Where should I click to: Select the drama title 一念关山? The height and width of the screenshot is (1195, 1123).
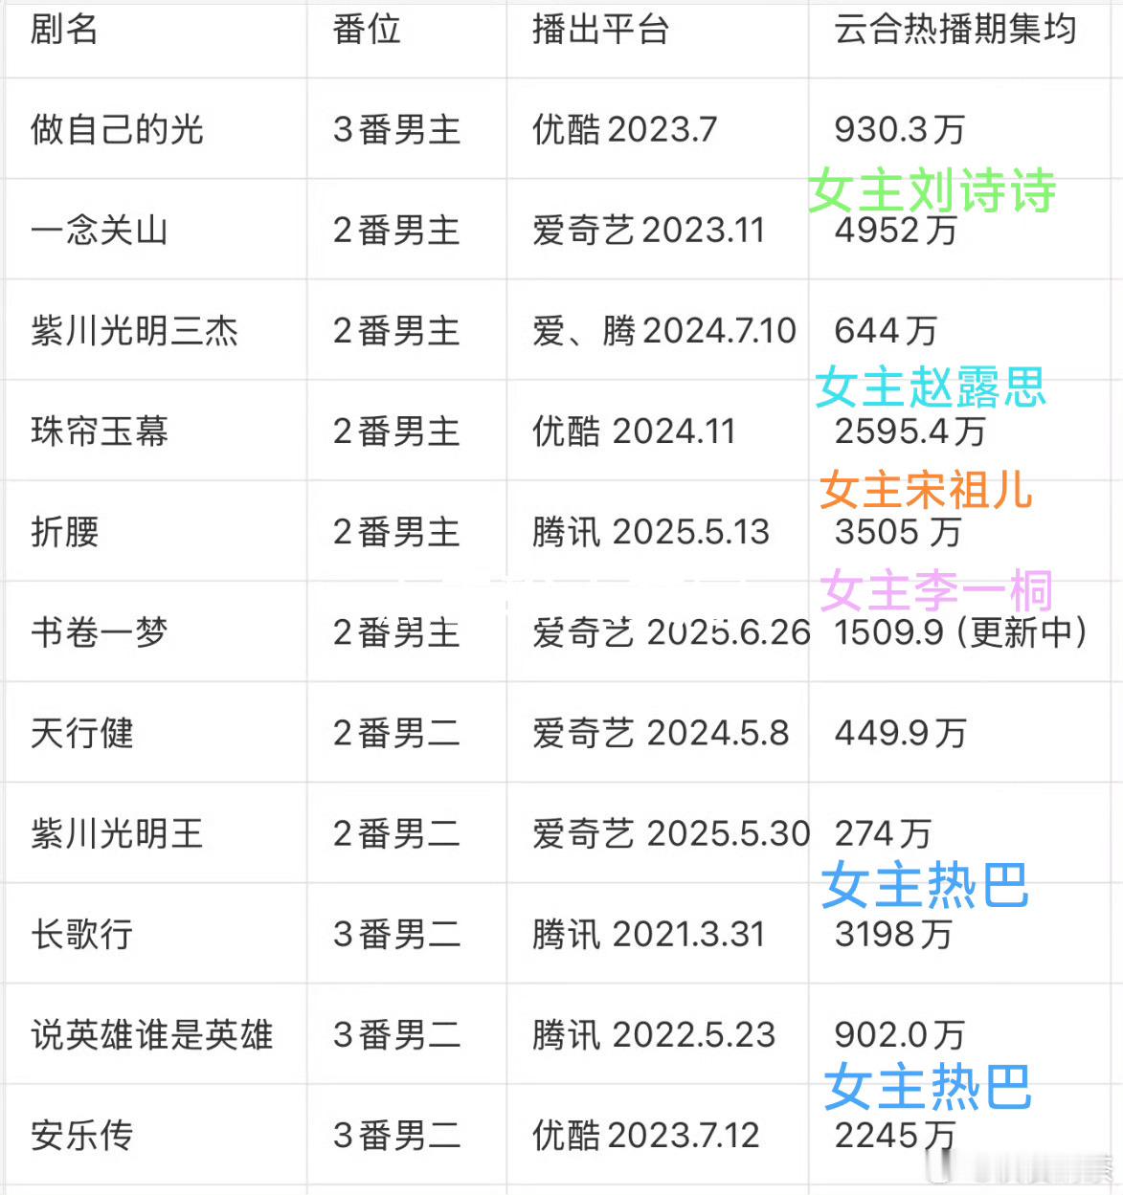tap(100, 231)
